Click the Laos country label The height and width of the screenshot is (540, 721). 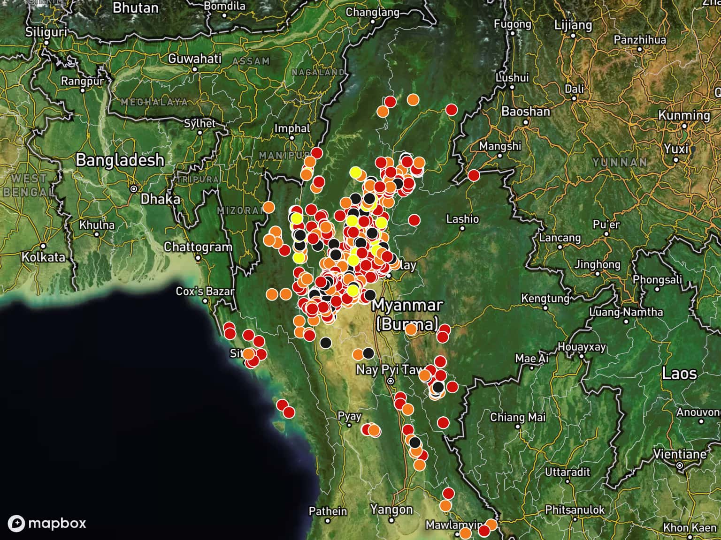pyautogui.click(x=679, y=374)
